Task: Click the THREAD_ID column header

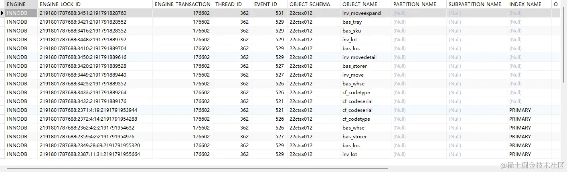Action: [x=232, y=4]
